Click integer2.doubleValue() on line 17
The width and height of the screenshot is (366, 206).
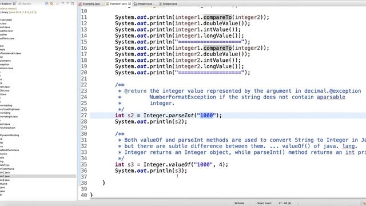coord(211,54)
